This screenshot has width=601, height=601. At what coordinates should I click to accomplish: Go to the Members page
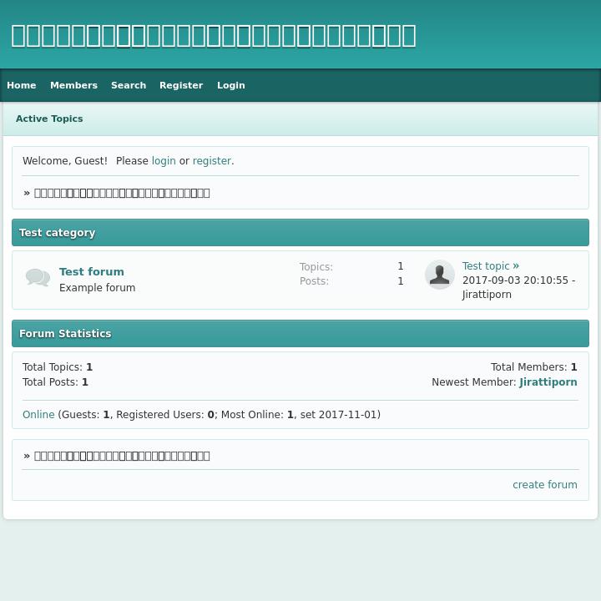coord(73,85)
